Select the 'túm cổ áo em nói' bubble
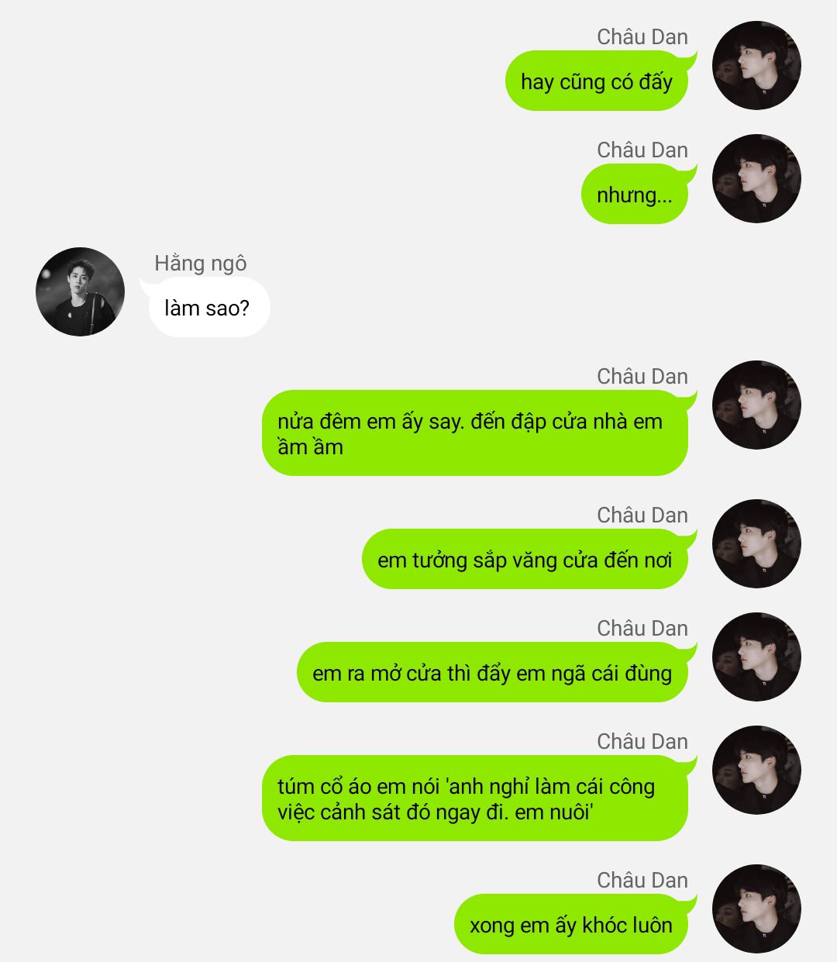 click(475, 798)
